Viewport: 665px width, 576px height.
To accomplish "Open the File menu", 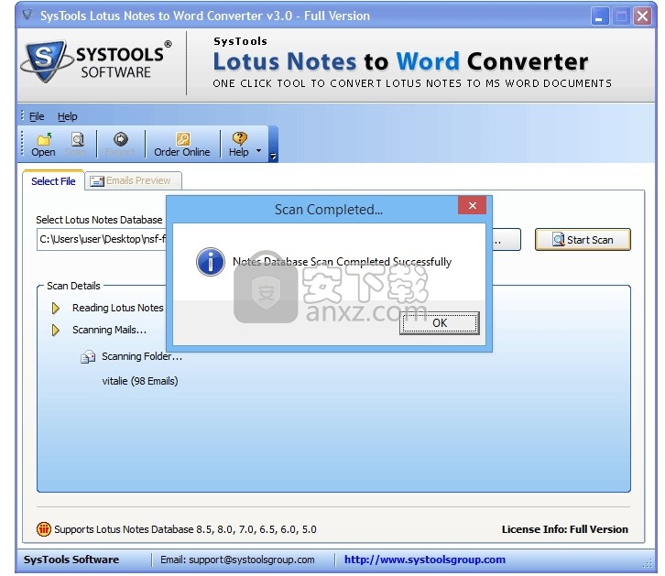I will [37, 116].
